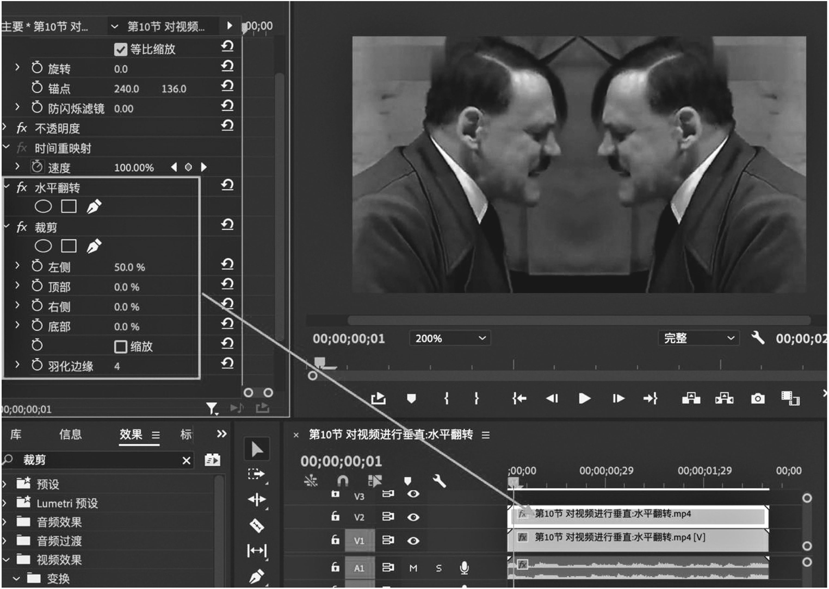Toggle 左侧 stopwatch animation
This screenshot has width=829, height=589.
pyautogui.click(x=37, y=266)
